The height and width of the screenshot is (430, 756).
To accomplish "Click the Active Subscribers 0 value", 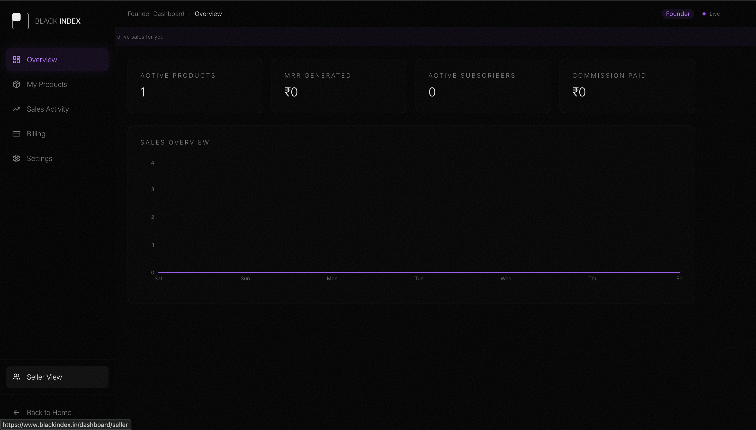I will click(432, 92).
